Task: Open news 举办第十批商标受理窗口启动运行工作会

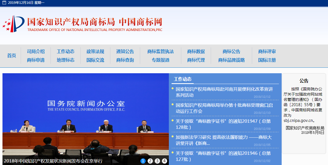Action: tap(224, 108)
